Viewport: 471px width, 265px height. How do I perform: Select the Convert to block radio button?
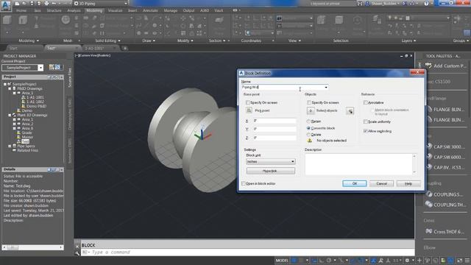click(308, 128)
